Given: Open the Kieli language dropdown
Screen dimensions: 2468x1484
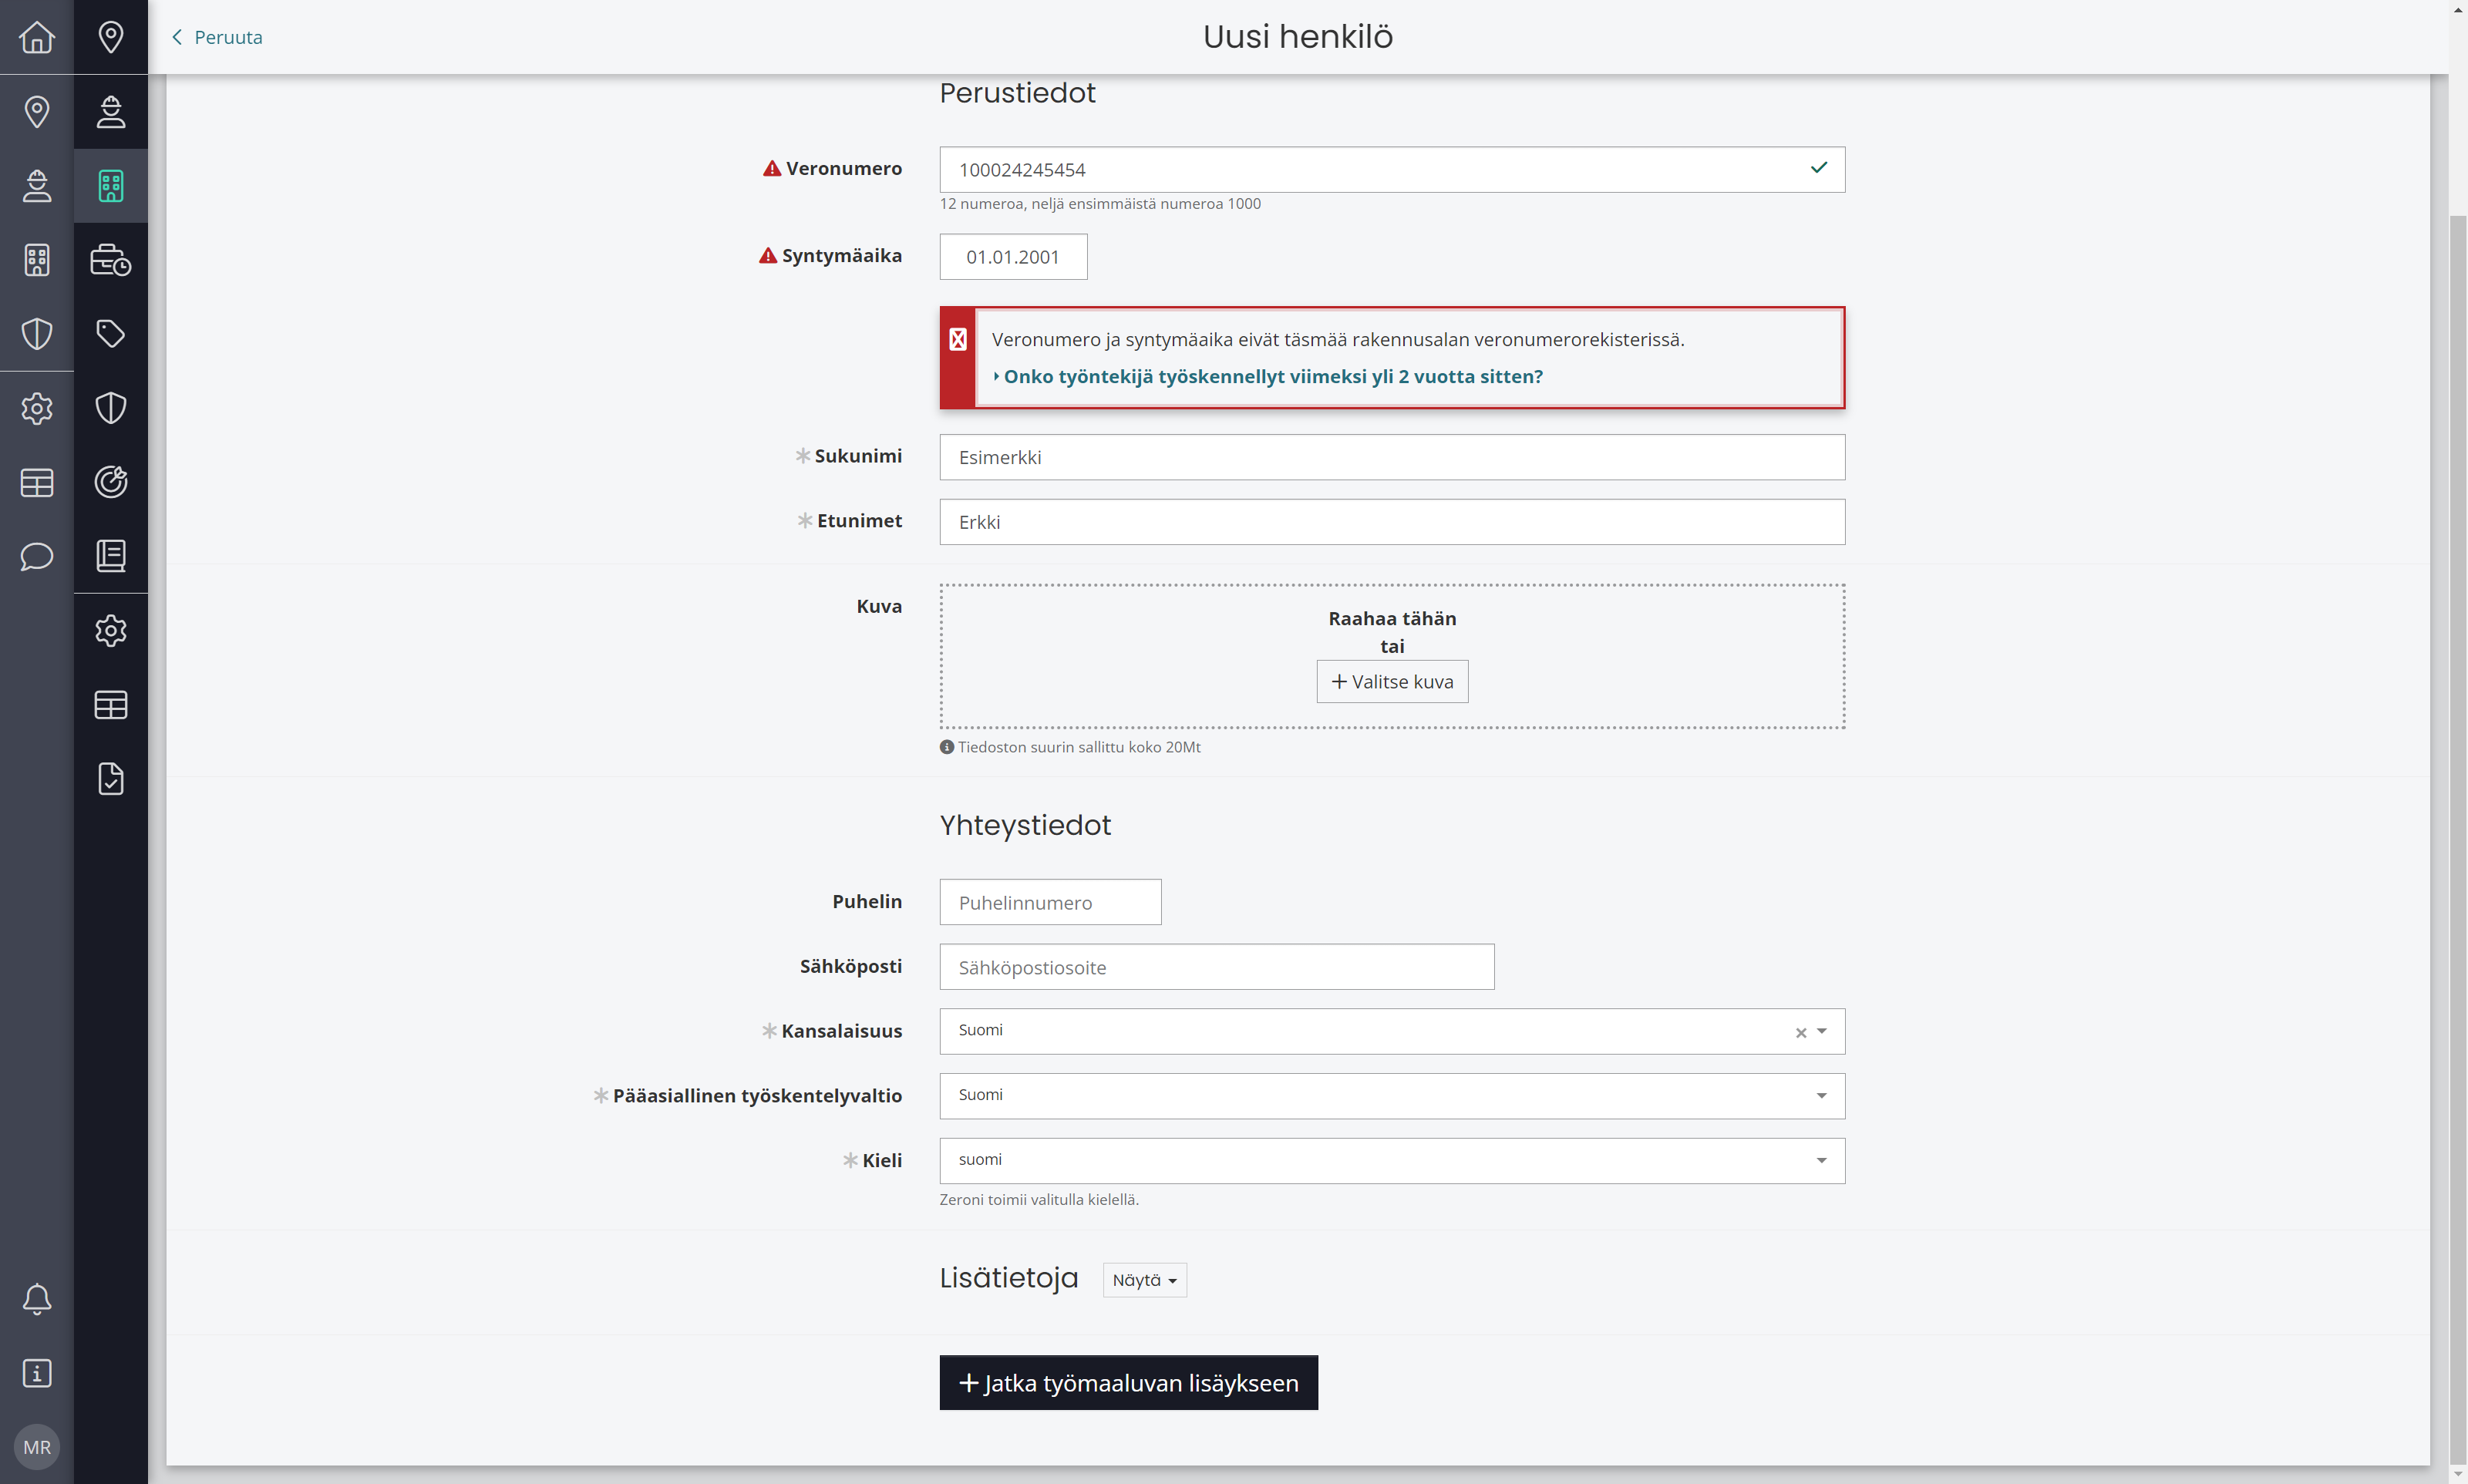Looking at the screenshot, I should 1392,1161.
